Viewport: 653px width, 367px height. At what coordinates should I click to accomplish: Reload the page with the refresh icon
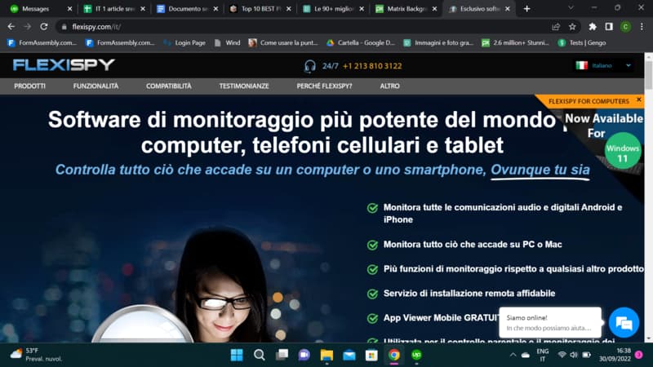(44, 27)
